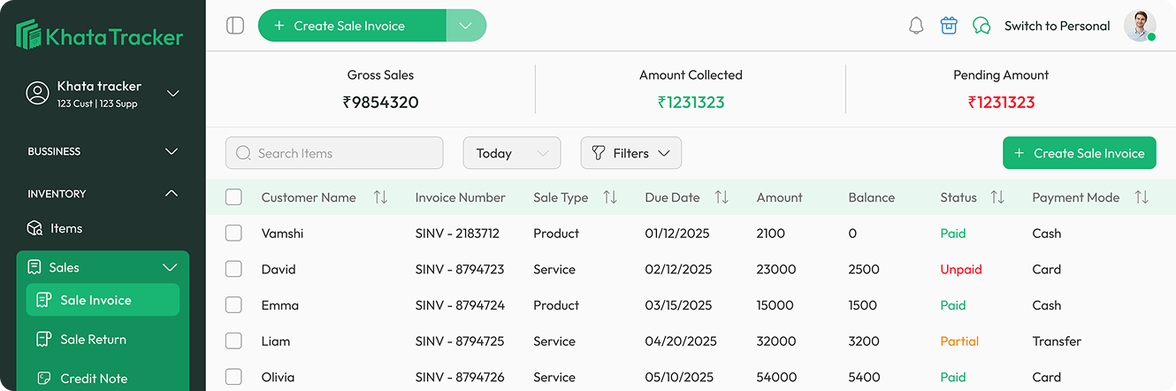The width and height of the screenshot is (1176, 391).
Task: Open the chat support icon
Action: (x=981, y=26)
